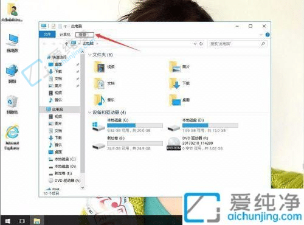Select 视频 under 此电脑 in sidebar
The image size is (304, 225).
pyautogui.click(x=55, y=117)
